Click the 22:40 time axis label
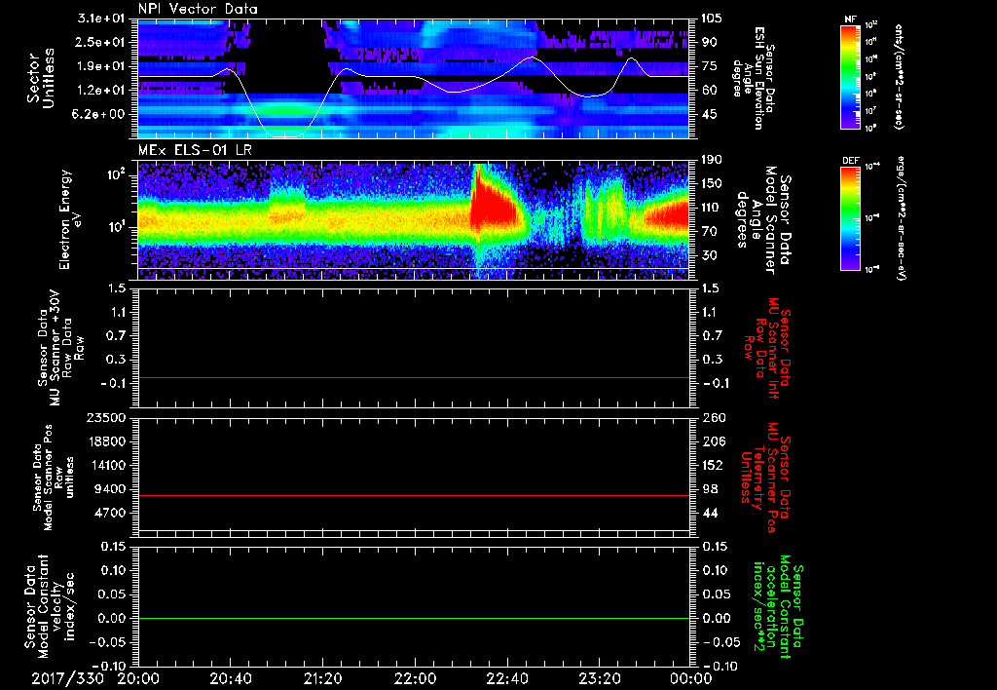The width and height of the screenshot is (997, 690). coord(506,678)
